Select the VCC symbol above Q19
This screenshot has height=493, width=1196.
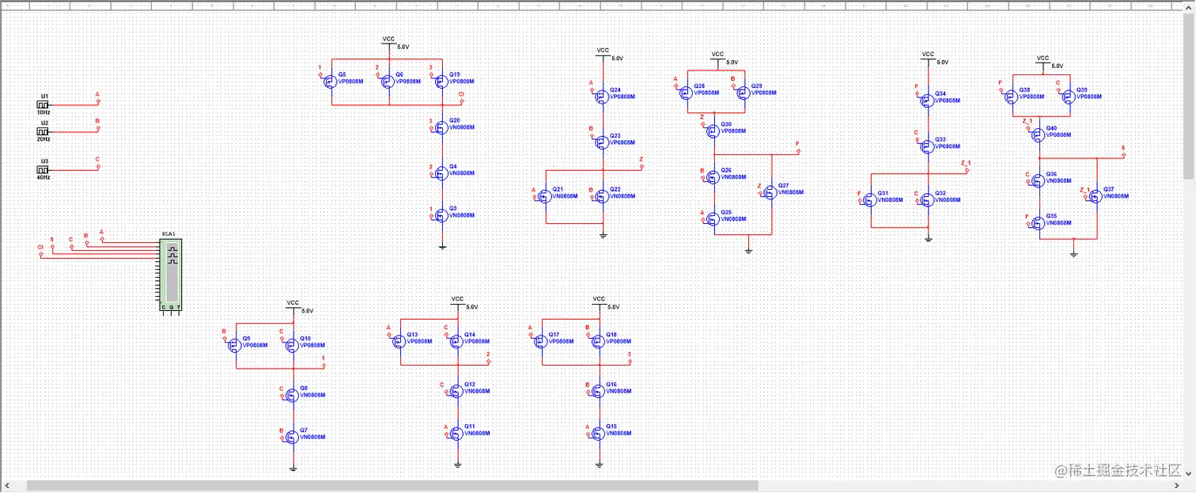click(388, 40)
